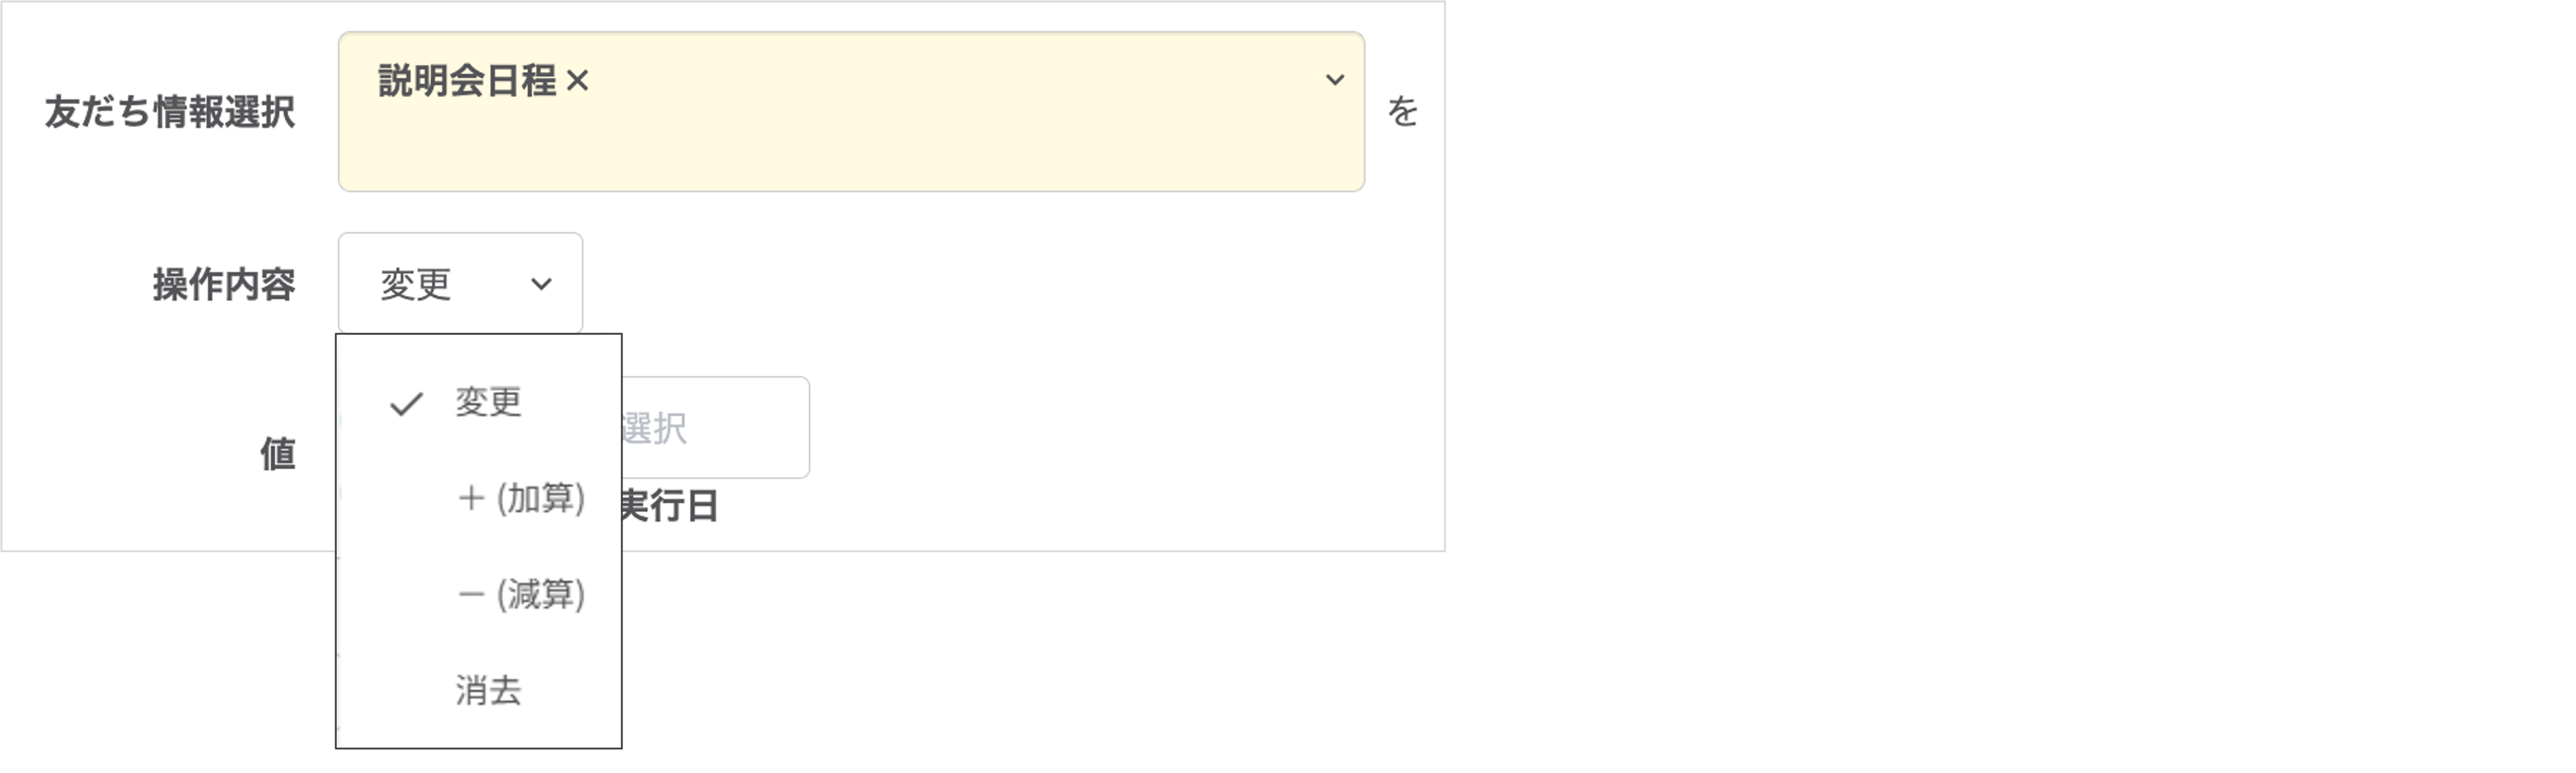Click the 説明会日程 tag text
The width and height of the screenshot is (2576, 773).
(466, 81)
